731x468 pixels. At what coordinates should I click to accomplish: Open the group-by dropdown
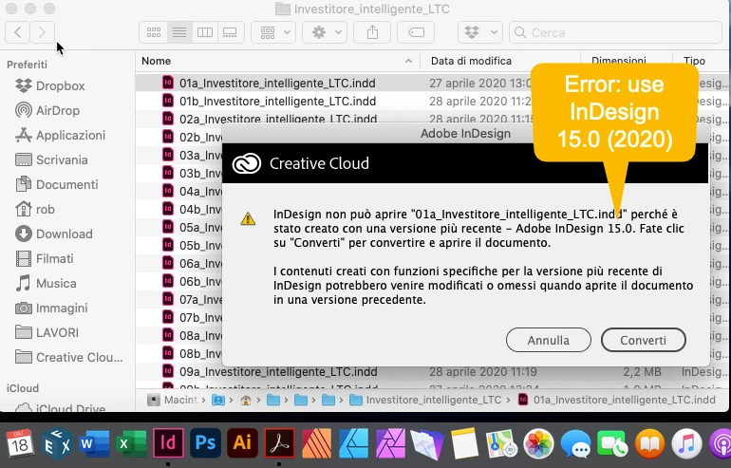click(273, 32)
